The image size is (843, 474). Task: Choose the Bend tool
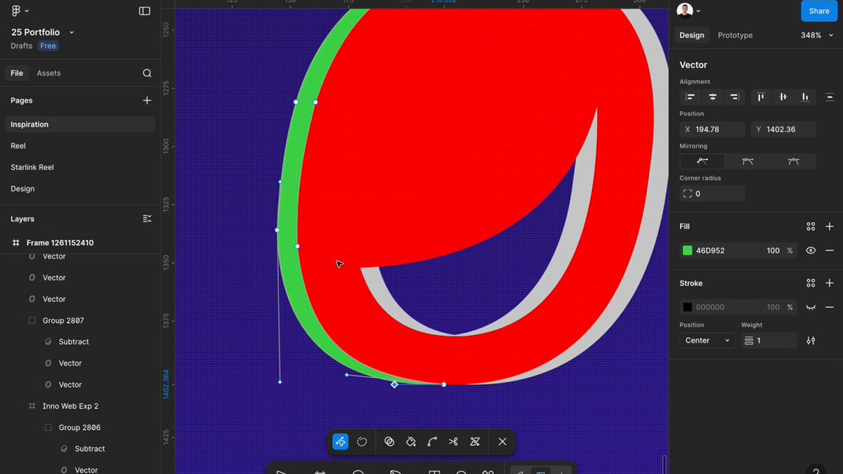(x=432, y=442)
